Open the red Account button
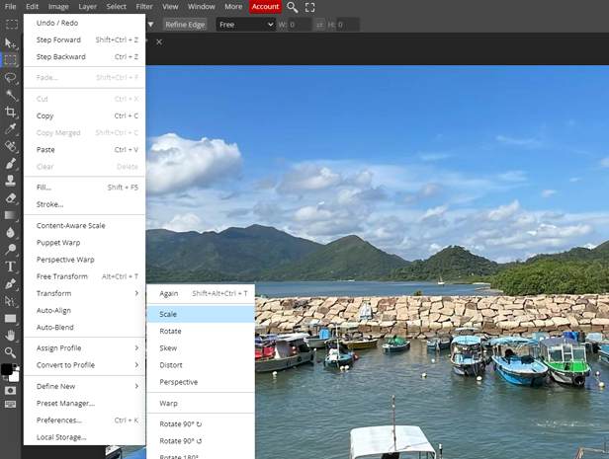Screen dimensions: 609x459 tap(265, 7)
